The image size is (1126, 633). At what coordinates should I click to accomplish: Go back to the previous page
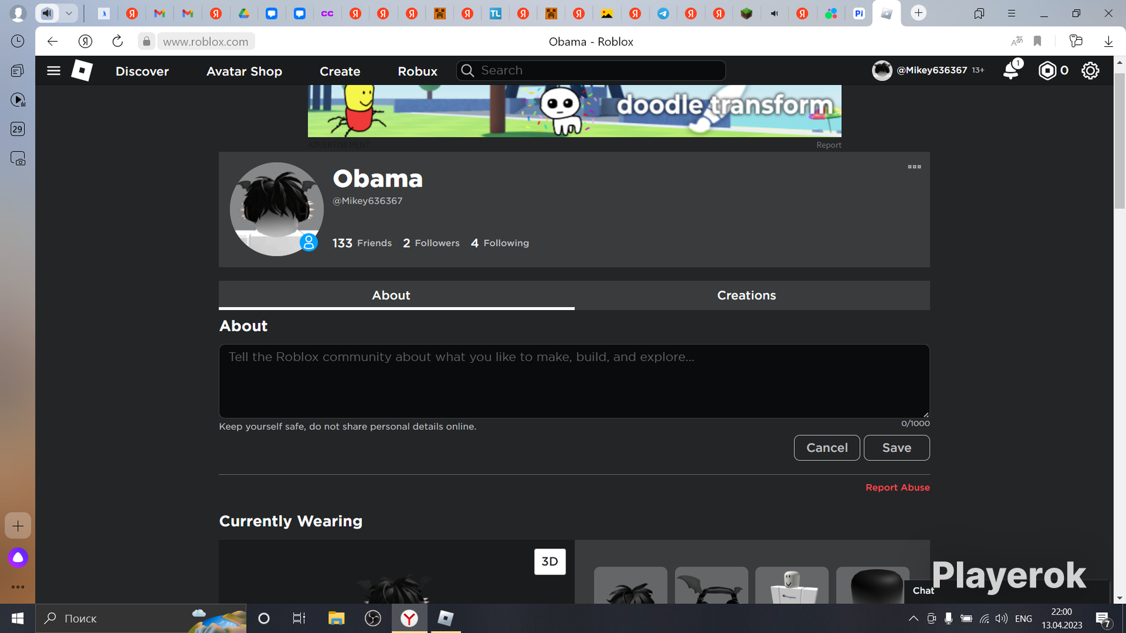53,42
